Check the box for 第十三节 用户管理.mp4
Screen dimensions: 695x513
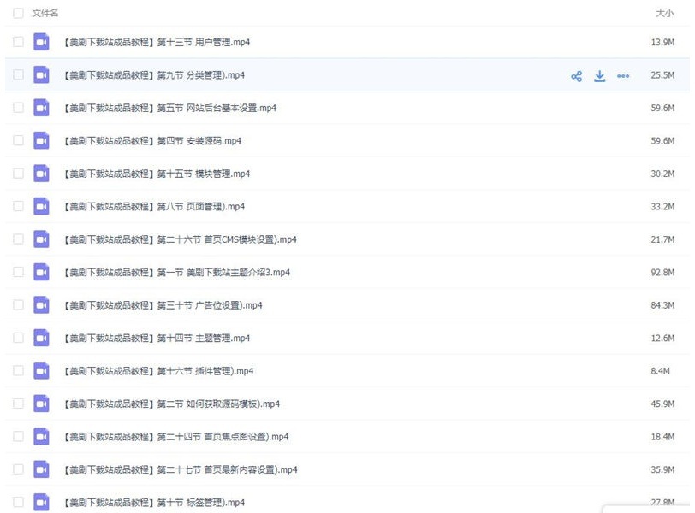pos(18,42)
